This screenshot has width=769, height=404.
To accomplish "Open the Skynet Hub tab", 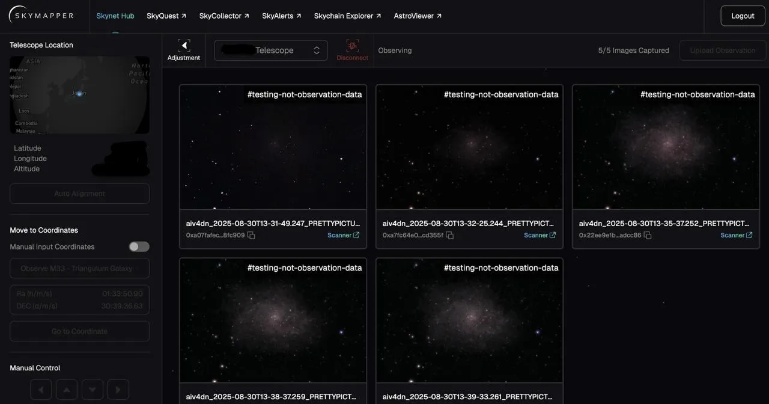I will click(x=115, y=16).
